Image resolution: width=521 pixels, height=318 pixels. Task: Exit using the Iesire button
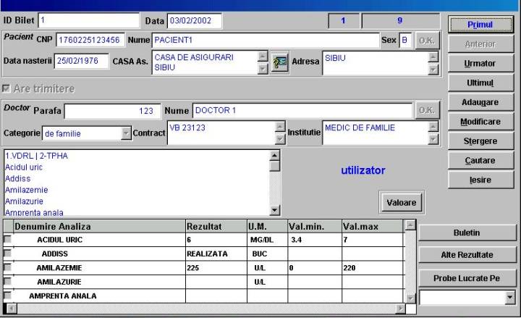(x=480, y=179)
